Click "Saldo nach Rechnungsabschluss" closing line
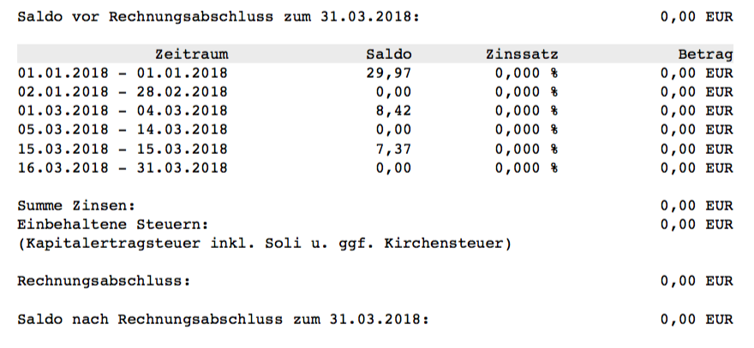Image resolution: width=754 pixels, height=348 pixels. tap(223, 319)
